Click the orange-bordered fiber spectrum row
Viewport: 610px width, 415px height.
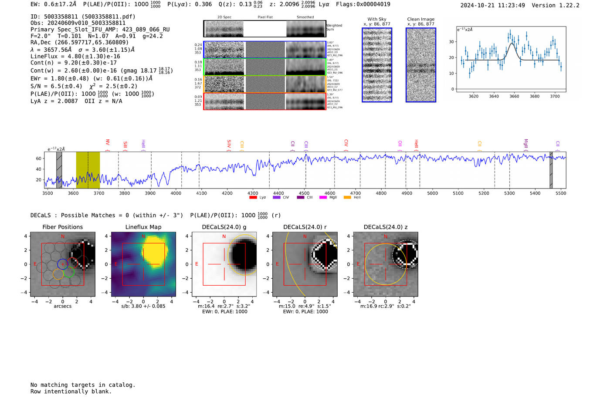pyautogui.click(x=264, y=84)
